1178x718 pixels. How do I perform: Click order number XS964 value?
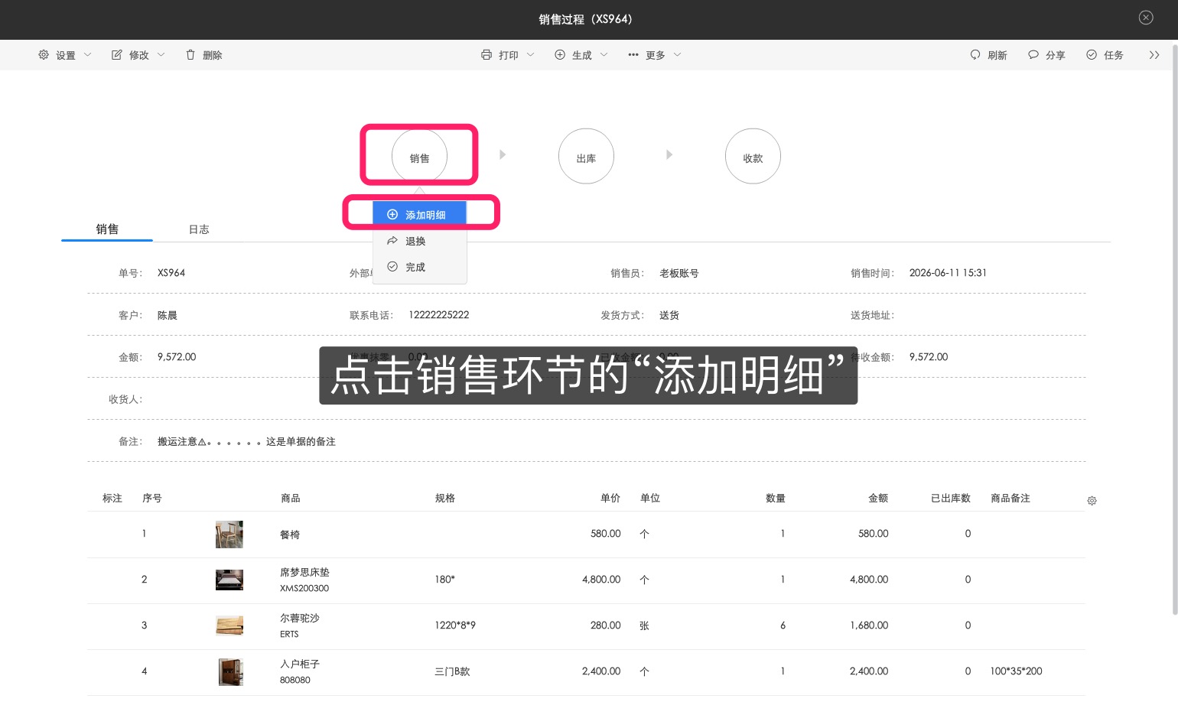point(171,273)
